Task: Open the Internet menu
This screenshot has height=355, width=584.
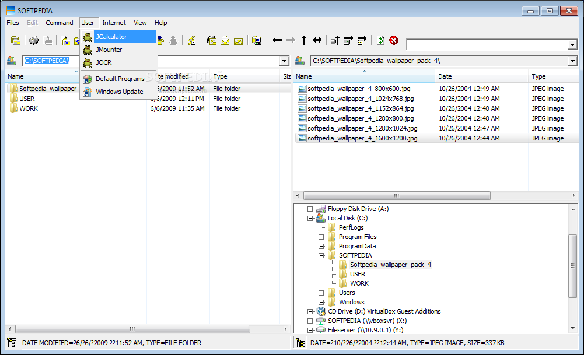Action: (x=114, y=23)
